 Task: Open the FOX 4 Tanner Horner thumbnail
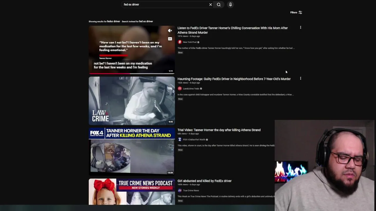coord(132,152)
